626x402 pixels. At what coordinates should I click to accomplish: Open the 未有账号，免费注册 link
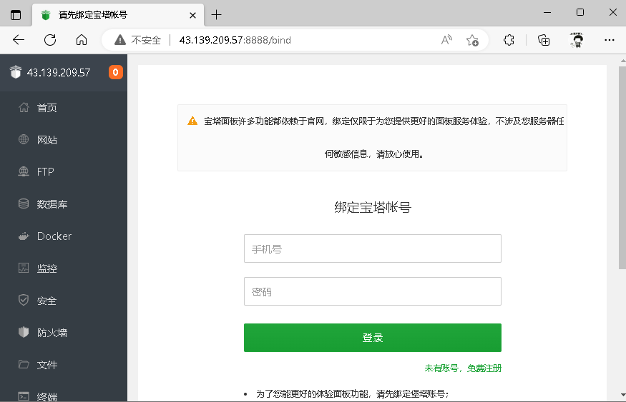click(x=463, y=368)
